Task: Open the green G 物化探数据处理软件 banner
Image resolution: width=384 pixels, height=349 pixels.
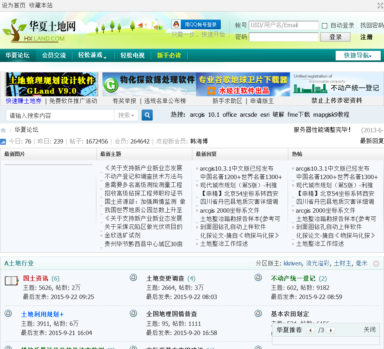Action: [149, 84]
